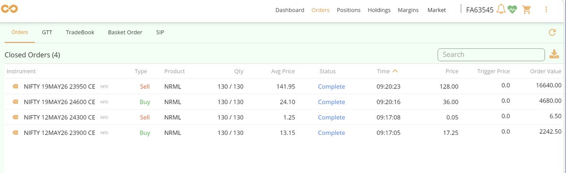Click time 09:20:23 cell
The image size is (566, 173).
tap(389, 86)
